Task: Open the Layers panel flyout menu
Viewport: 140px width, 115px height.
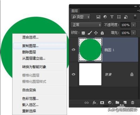Action: pyautogui.click(x=139, y=11)
